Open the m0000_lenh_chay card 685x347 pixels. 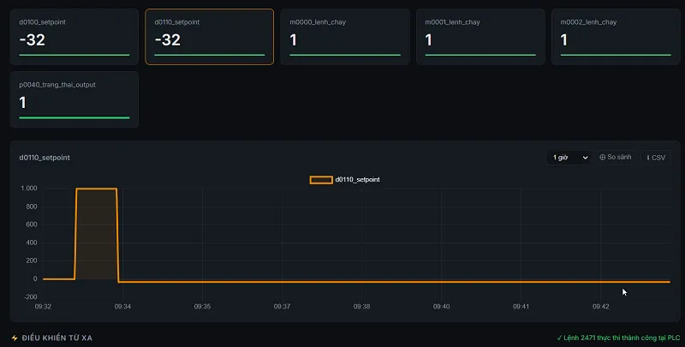point(345,37)
